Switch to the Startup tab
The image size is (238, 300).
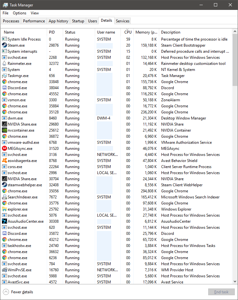click(x=78, y=21)
